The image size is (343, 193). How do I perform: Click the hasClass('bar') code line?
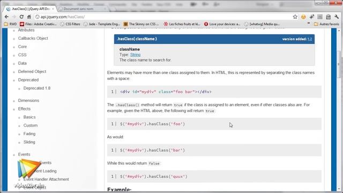click(214, 150)
